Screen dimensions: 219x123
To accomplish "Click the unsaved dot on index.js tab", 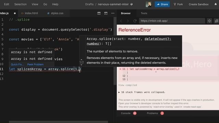I will click(15, 13).
